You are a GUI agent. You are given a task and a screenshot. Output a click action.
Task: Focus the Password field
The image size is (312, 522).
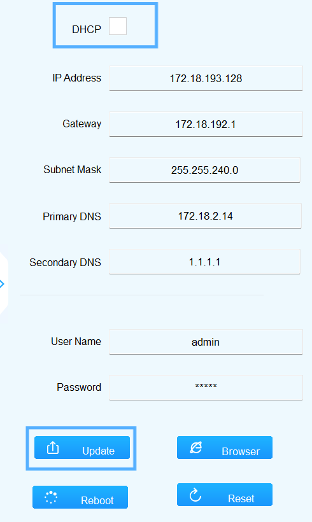tap(206, 388)
